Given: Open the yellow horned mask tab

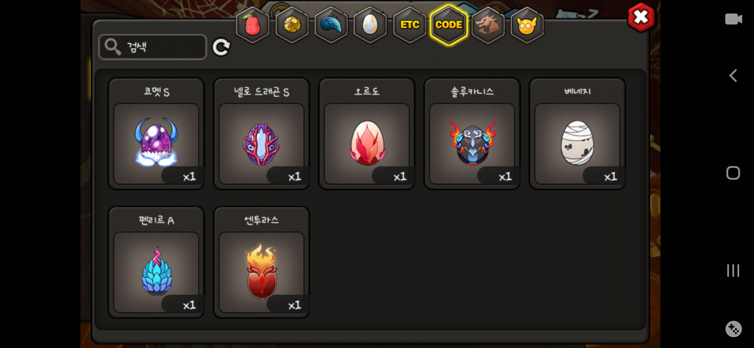Looking at the screenshot, I should click(x=527, y=25).
